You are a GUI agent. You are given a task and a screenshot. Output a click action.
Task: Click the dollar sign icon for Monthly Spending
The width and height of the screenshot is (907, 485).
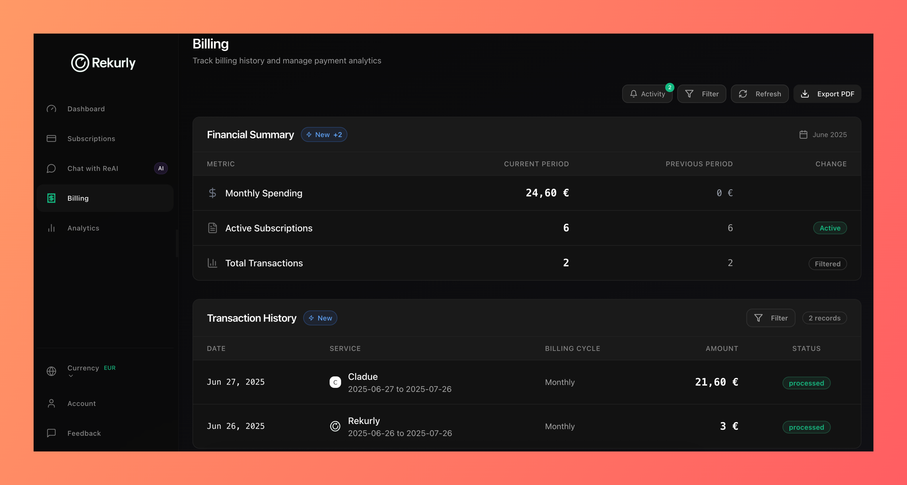click(212, 193)
